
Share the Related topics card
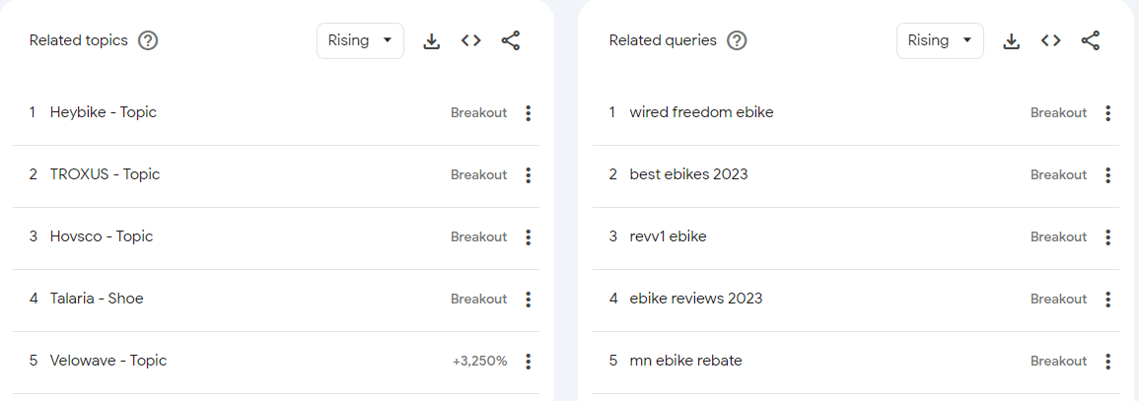coord(510,40)
